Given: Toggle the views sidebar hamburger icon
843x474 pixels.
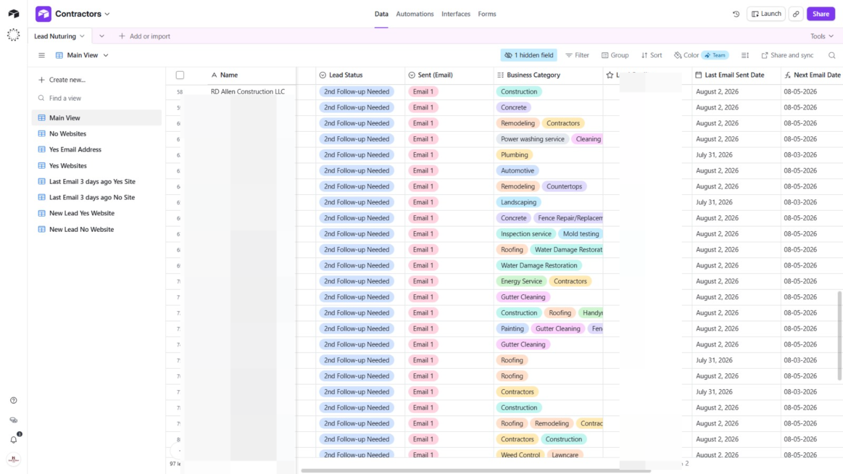Looking at the screenshot, I should pos(42,55).
